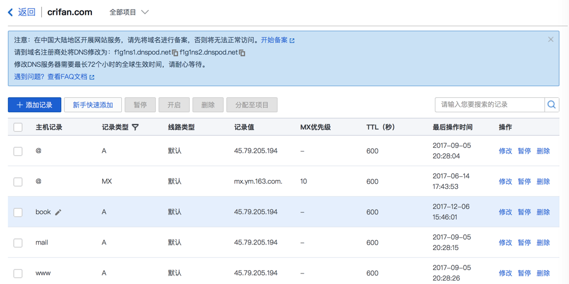Viewport: 569px width, 284px height.
Task: Focus the record search input field
Action: (x=489, y=104)
